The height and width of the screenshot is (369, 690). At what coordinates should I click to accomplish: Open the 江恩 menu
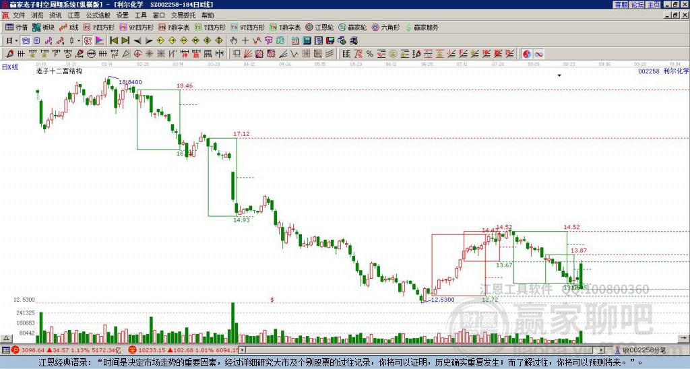(x=73, y=15)
